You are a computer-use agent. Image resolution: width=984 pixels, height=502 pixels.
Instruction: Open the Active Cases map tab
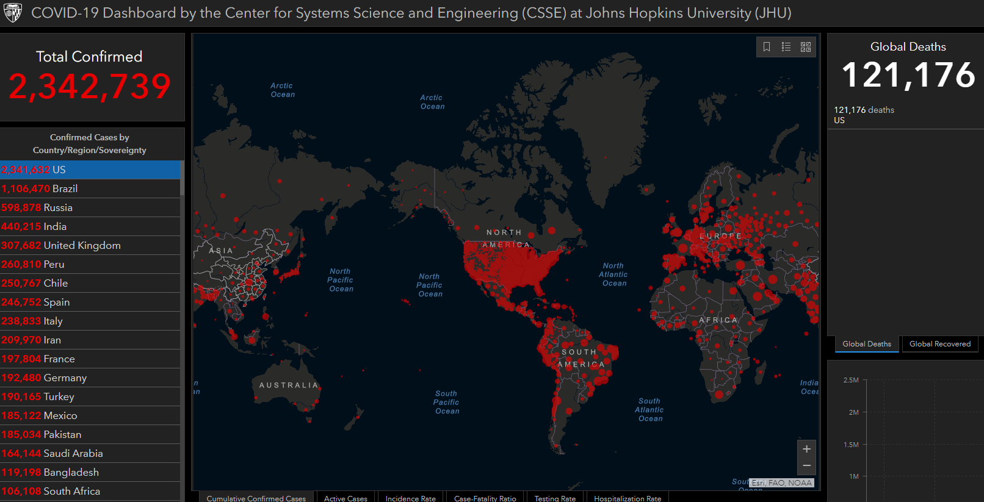pyautogui.click(x=345, y=498)
